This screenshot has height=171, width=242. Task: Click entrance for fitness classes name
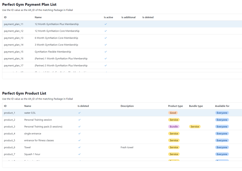[39, 140]
